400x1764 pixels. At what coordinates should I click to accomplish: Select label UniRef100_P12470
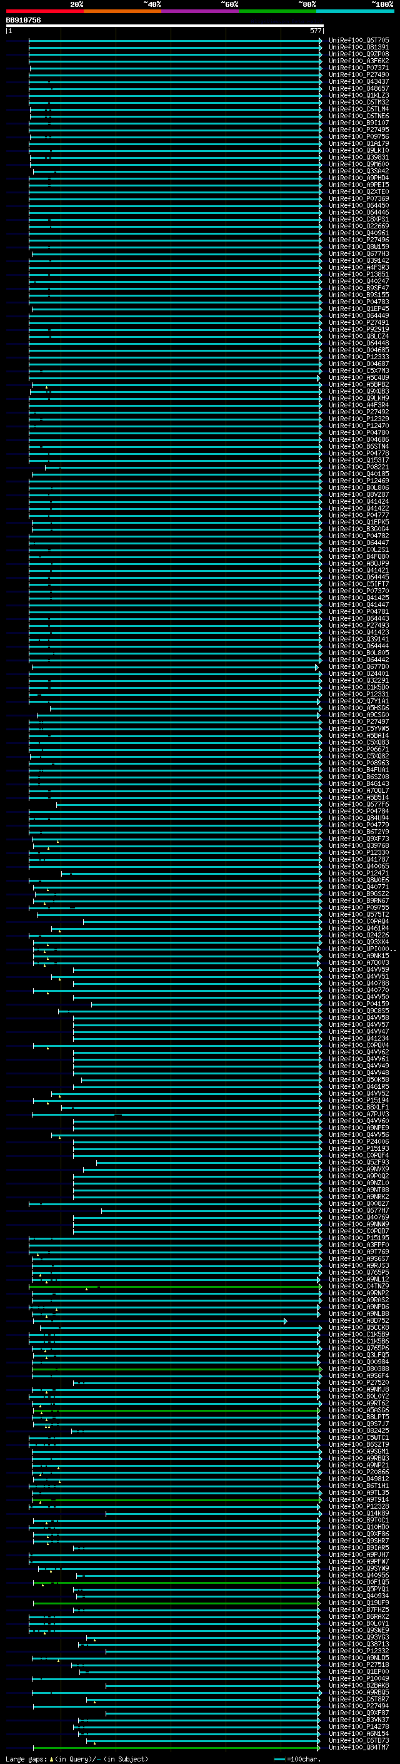(x=359, y=426)
